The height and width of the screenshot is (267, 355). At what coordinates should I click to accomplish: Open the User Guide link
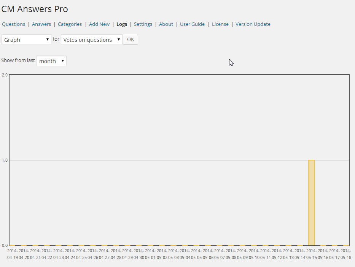[192, 24]
